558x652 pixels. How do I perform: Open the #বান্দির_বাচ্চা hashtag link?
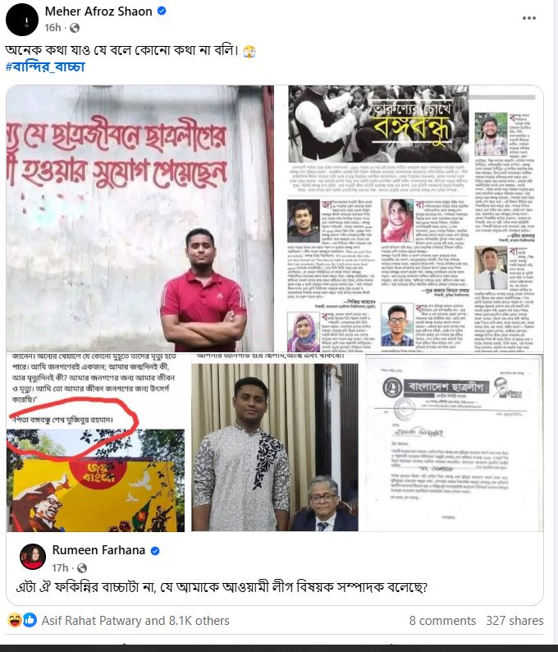[45, 67]
